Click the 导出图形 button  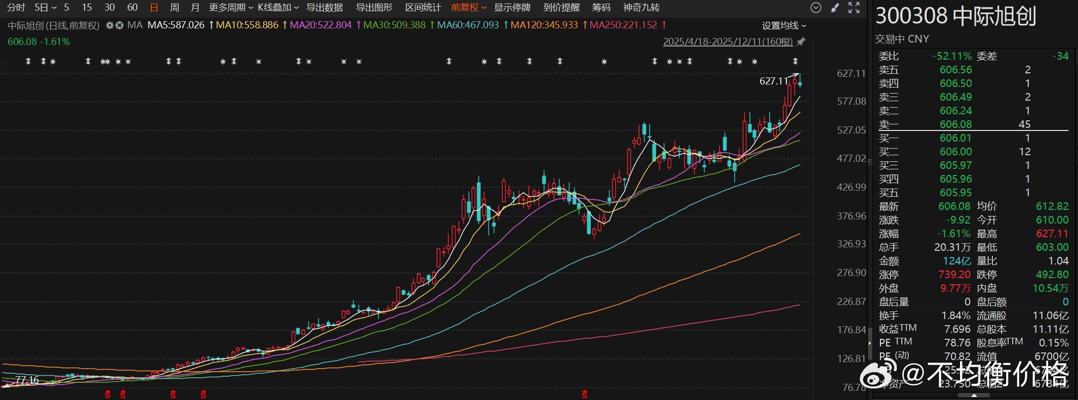click(374, 8)
